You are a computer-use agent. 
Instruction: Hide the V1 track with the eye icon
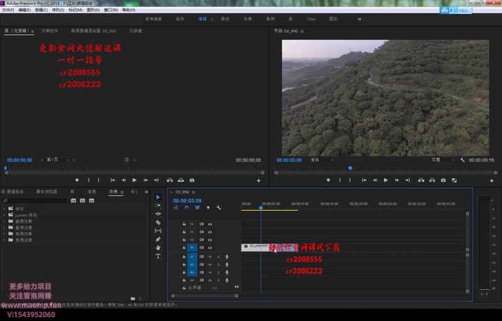(x=210, y=248)
